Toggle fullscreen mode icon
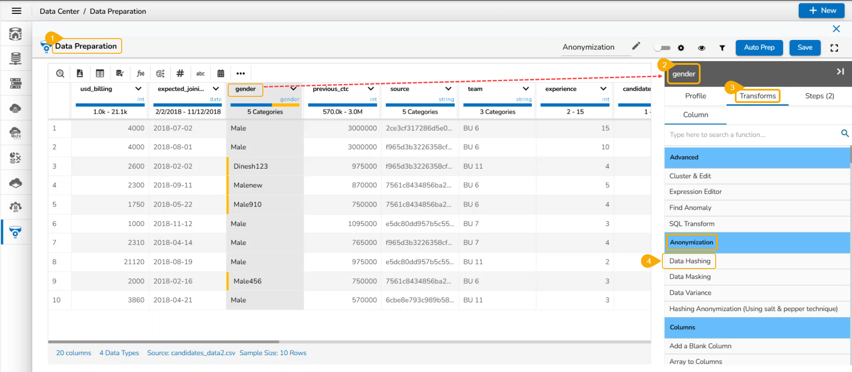Viewport: 852px width, 372px height. click(834, 48)
